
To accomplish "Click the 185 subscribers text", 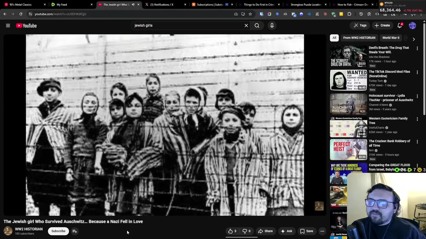I will click(x=25, y=234).
